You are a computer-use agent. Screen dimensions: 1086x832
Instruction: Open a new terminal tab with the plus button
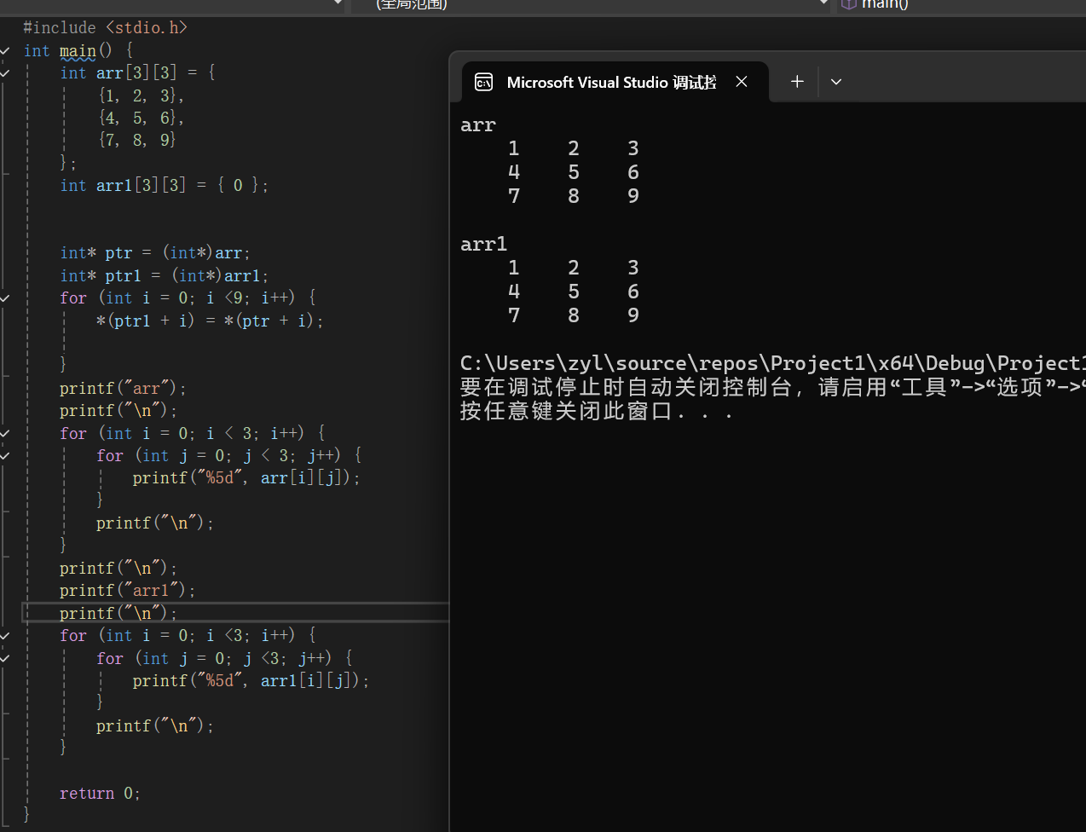coord(797,82)
